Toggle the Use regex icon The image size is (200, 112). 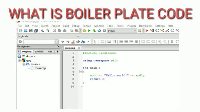(88, 42)
